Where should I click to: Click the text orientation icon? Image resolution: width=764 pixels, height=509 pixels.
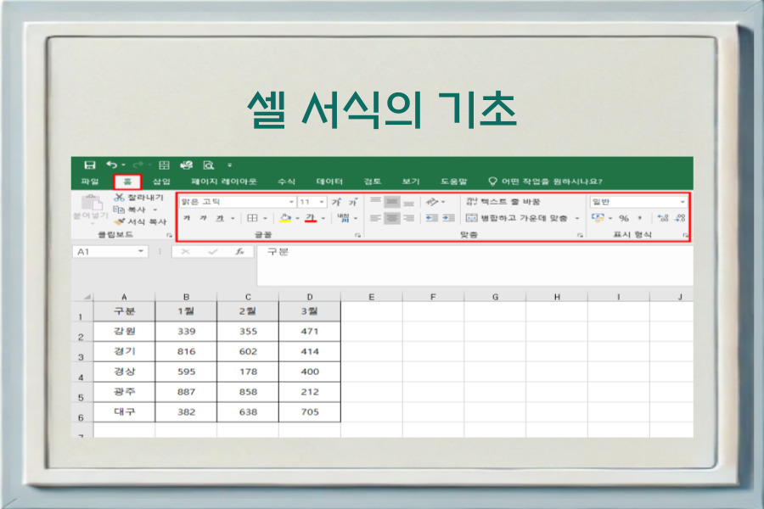point(432,202)
